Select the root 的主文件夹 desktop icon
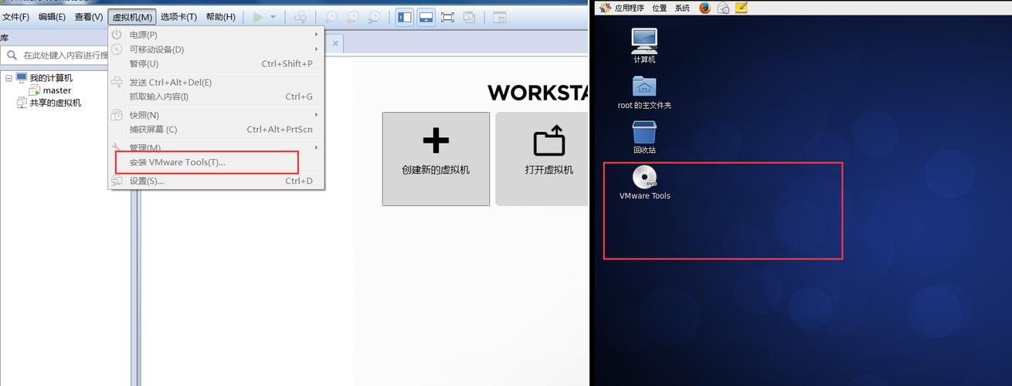This screenshot has height=386, width=1012. pos(644,92)
